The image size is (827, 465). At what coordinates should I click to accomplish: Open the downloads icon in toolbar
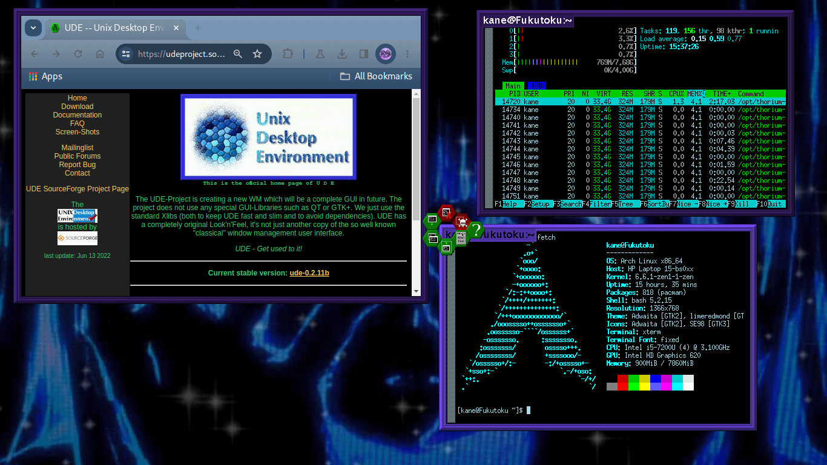342,54
